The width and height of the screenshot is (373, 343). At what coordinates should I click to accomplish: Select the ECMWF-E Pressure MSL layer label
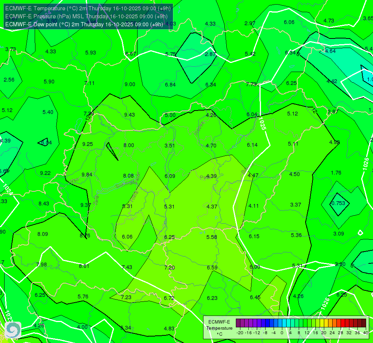tap(86, 16)
